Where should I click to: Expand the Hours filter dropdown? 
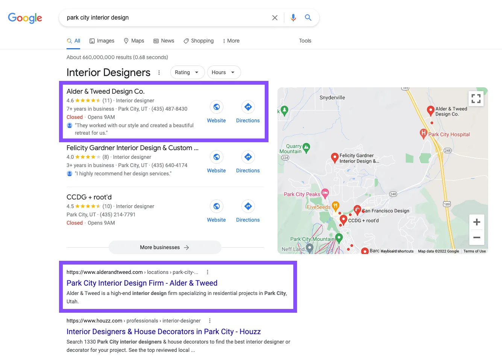pos(224,72)
